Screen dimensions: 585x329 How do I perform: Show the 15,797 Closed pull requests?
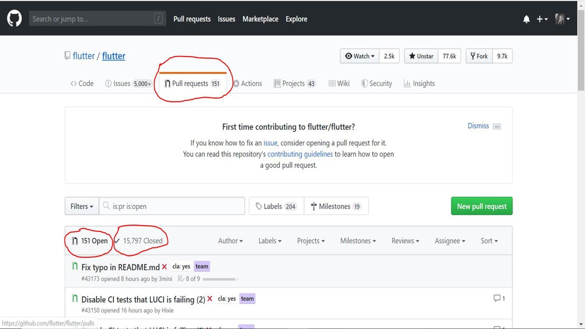point(138,241)
